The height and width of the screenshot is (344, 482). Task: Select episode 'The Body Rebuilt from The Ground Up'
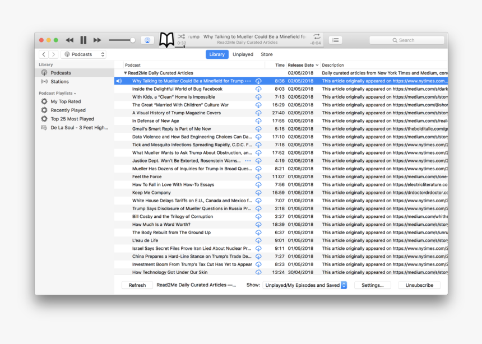(281, 233)
